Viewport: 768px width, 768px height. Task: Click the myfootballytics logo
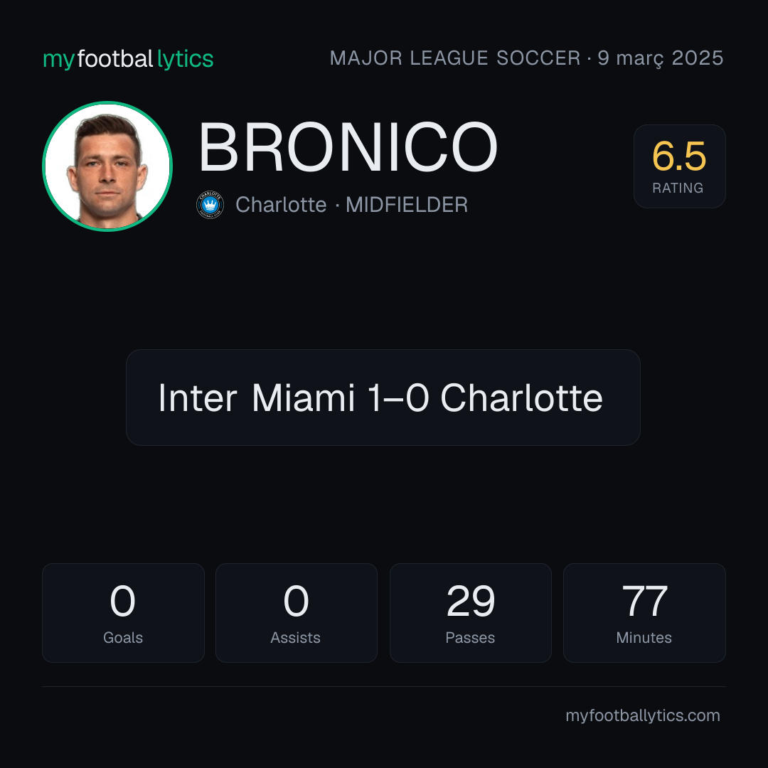[128, 59]
